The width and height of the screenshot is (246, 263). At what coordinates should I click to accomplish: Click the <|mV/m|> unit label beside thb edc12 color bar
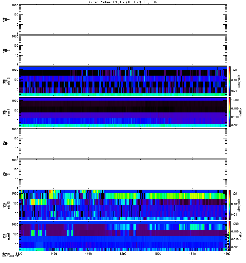tap(239, 81)
